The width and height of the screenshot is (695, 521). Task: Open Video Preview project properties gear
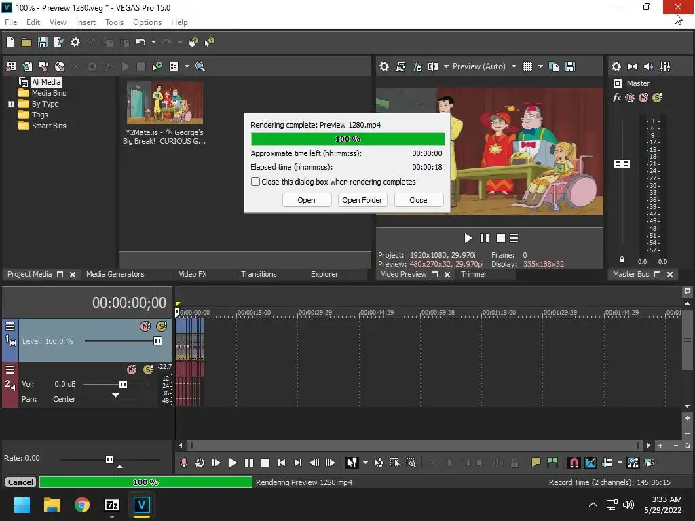[384, 66]
